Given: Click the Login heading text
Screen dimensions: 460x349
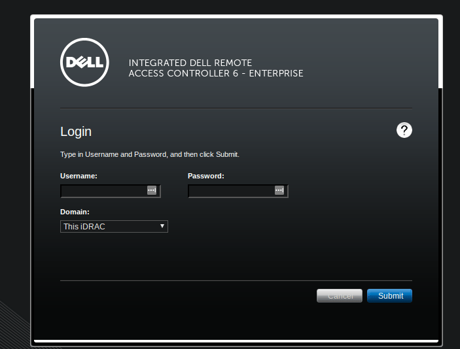Looking at the screenshot, I should tap(76, 131).
